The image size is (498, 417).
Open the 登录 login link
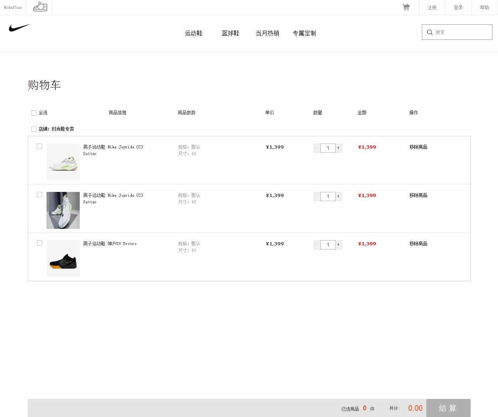(458, 7)
